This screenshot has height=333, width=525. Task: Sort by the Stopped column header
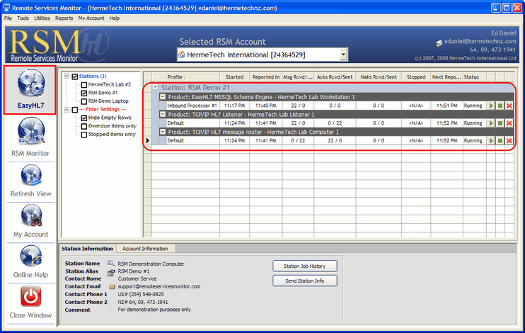(x=416, y=77)
